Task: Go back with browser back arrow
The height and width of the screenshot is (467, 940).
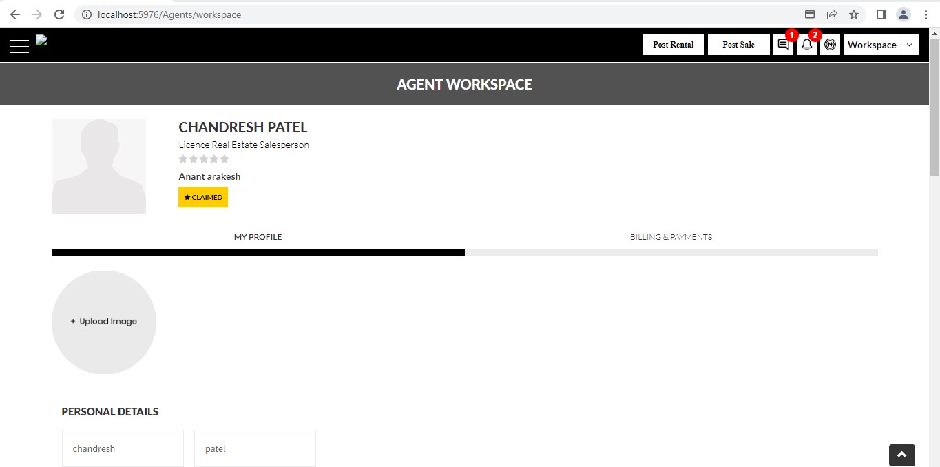Action: click(15, 14)
